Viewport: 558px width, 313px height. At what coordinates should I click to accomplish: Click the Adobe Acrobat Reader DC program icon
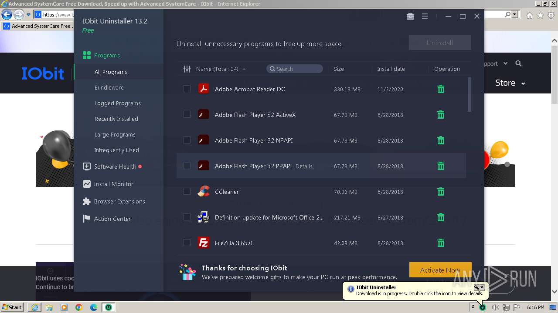pyautogui.click(x=204, y=89)
